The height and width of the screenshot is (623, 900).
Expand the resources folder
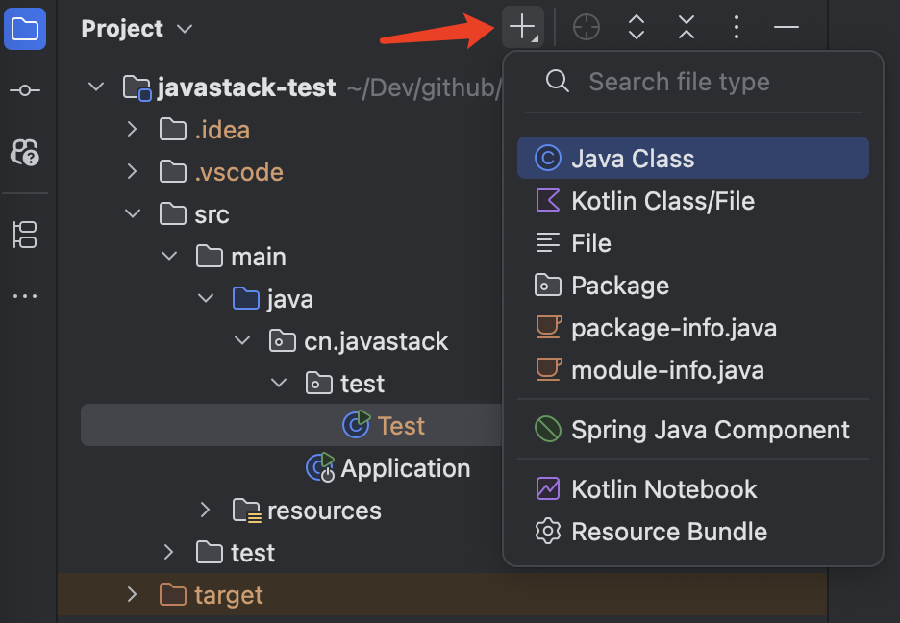pyautogui.click(x=205, y=511)
